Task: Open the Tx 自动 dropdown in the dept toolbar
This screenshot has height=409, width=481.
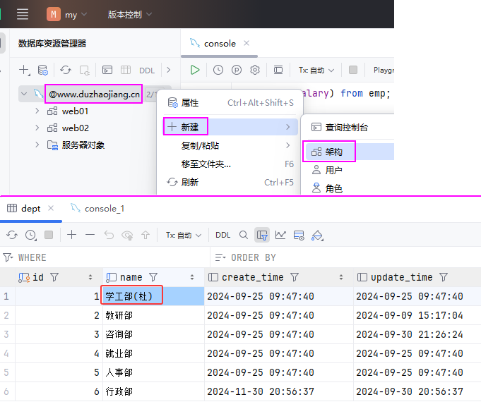Action: (x=184, y=235)
